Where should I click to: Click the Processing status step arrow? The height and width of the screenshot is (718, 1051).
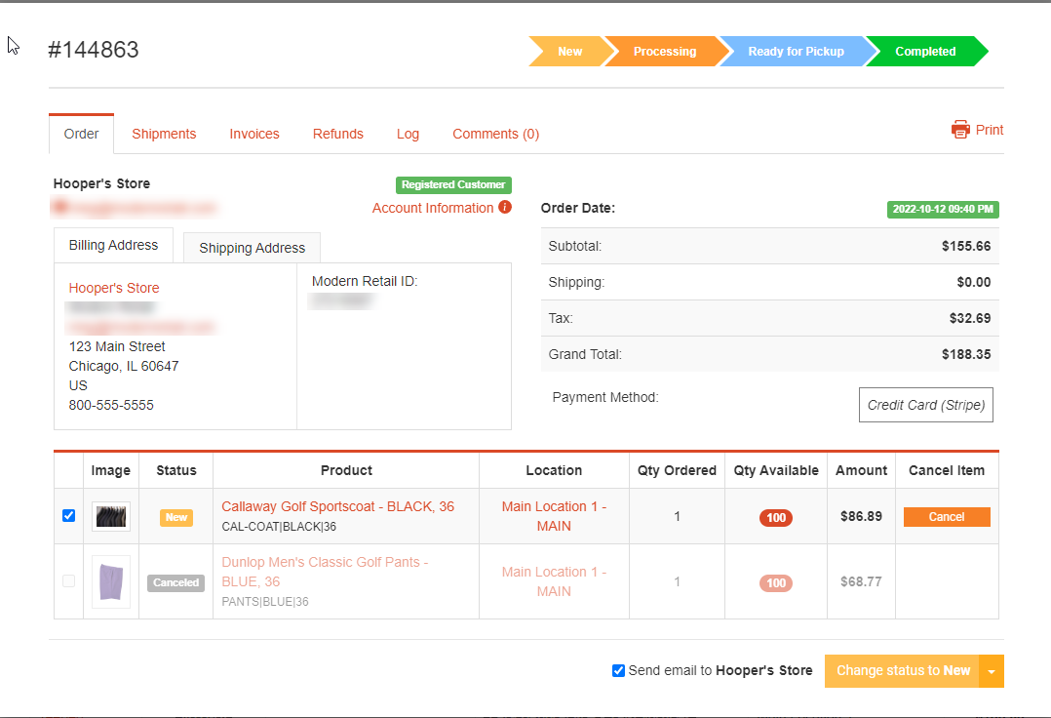click(x=665, y=52)
